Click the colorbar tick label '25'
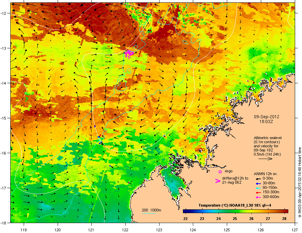302x233 pixels. [235, 219]
